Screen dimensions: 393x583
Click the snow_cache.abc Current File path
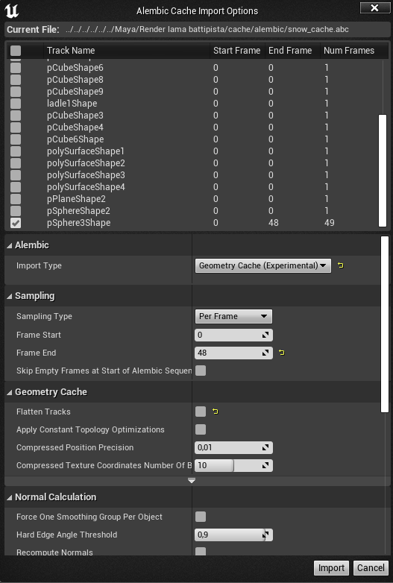207,29
